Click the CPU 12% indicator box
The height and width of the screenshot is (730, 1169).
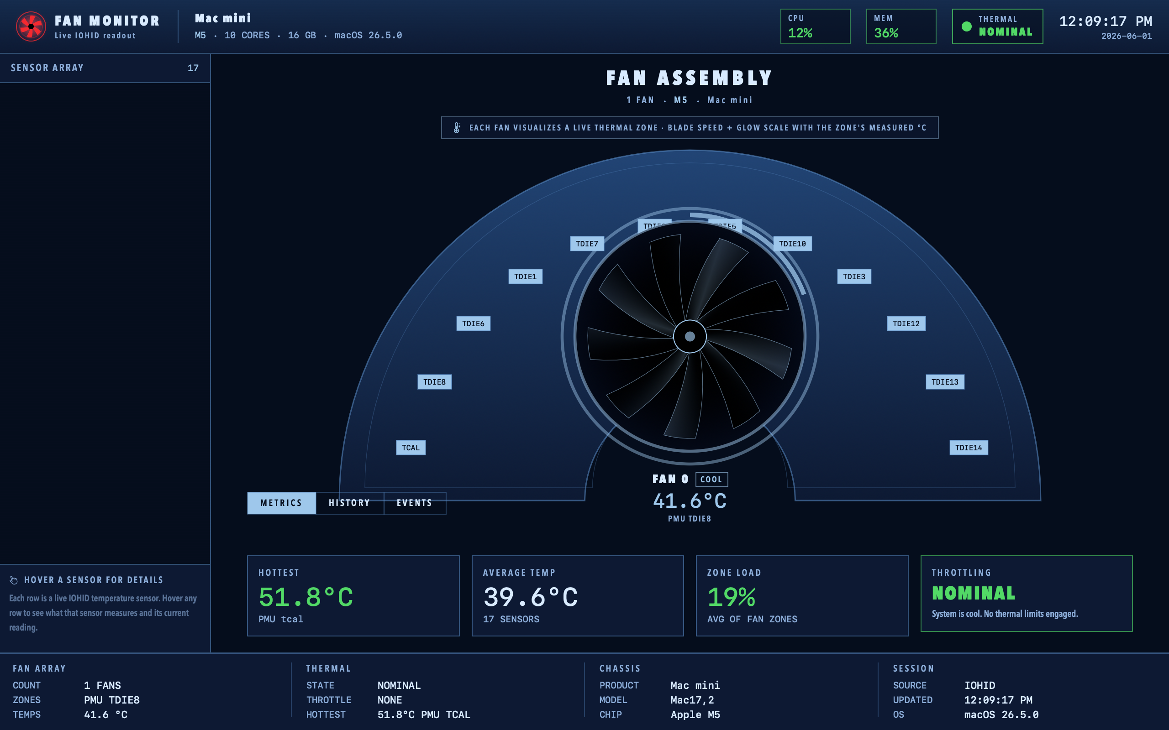[816, 26]
